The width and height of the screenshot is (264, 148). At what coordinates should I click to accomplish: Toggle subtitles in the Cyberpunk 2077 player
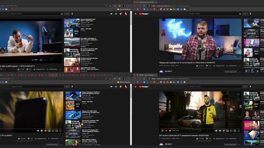[x=220, y=131]
